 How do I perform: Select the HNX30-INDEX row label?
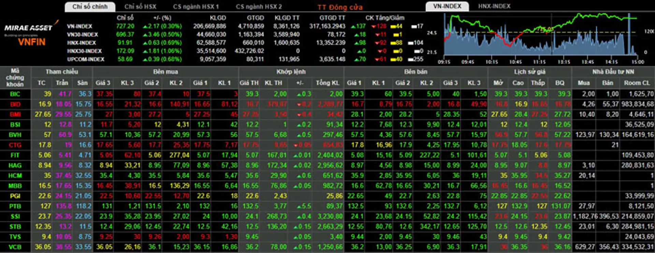pos(84,51)
